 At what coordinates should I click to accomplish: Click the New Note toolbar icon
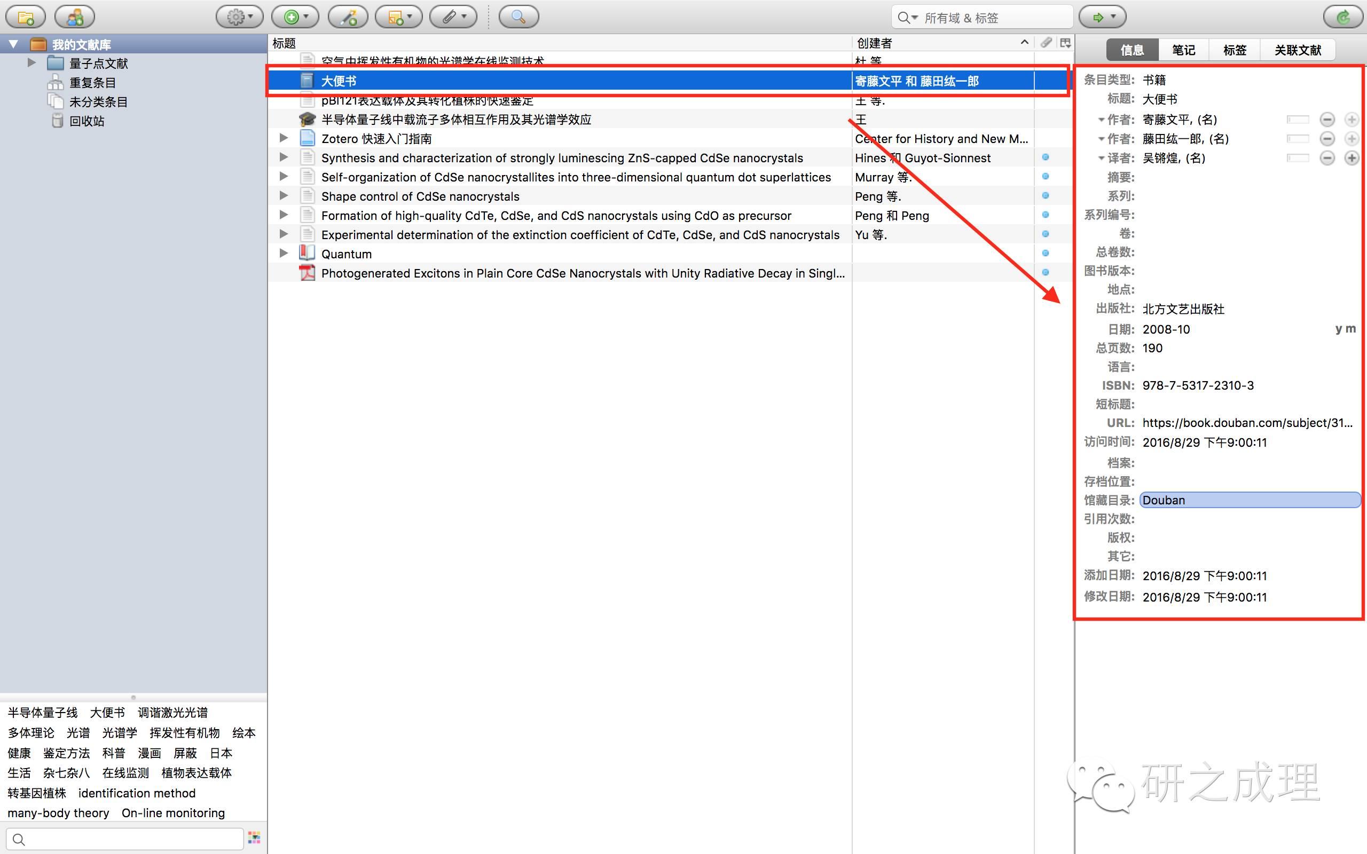click(399, 17)
